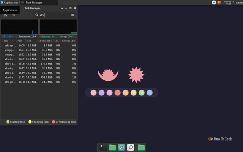Clear the xfce search text with the backspace icon
This screenshot has width=243, height=152.
73,15
